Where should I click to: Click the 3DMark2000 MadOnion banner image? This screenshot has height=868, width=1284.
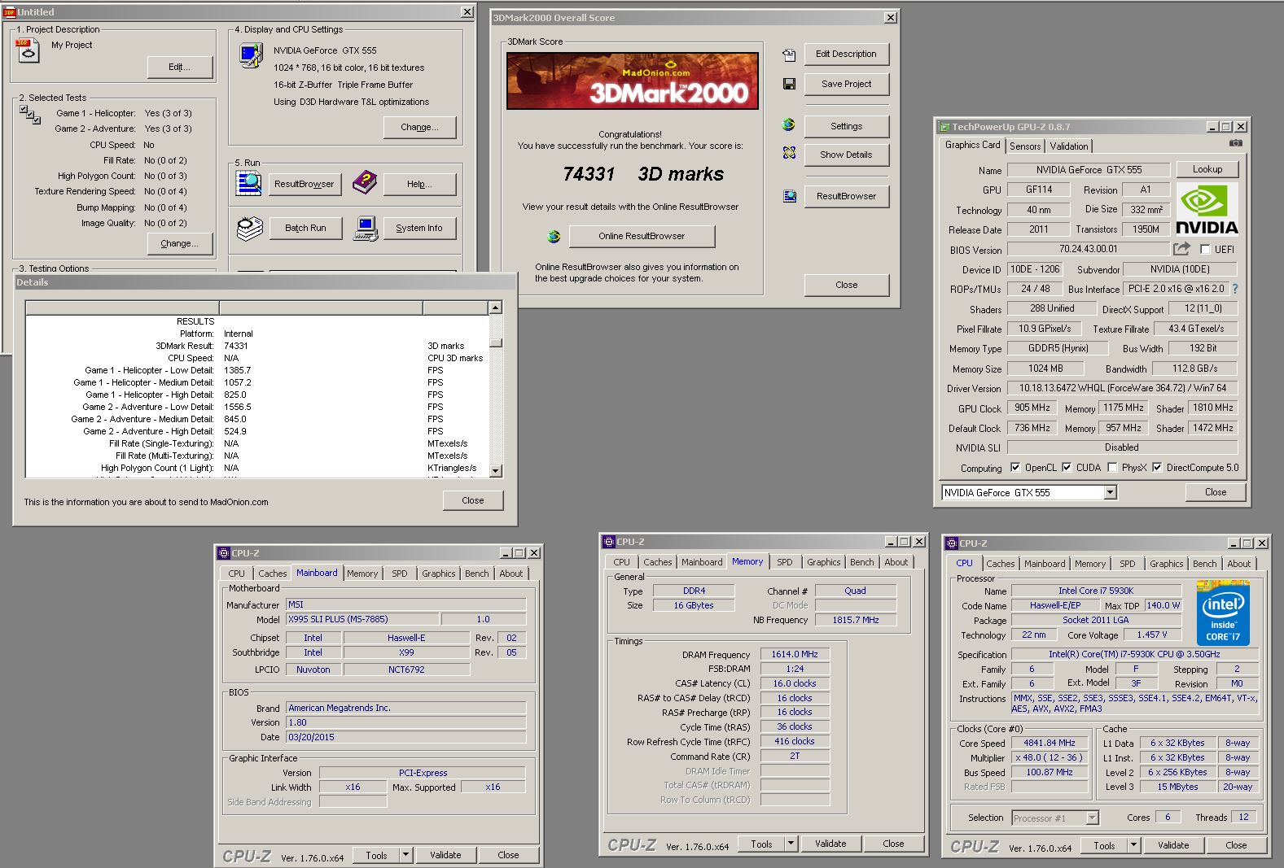pos(633,81)
